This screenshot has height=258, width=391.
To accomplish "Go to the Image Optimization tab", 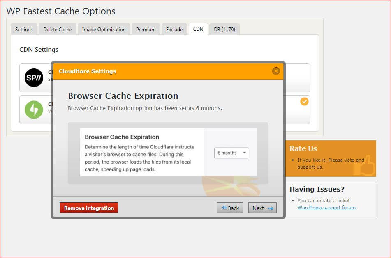I will click(x=104, y=30).
